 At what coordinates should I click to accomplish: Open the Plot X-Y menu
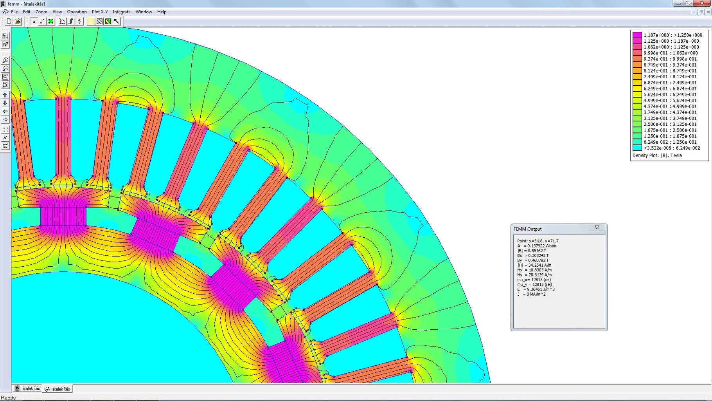click(x=100, y=12)
